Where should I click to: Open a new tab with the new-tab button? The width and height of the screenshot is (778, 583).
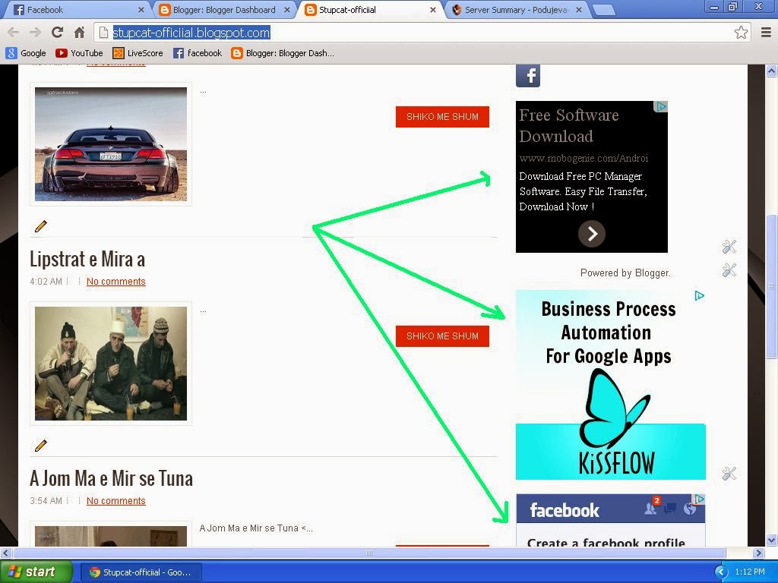click(602, 10)
